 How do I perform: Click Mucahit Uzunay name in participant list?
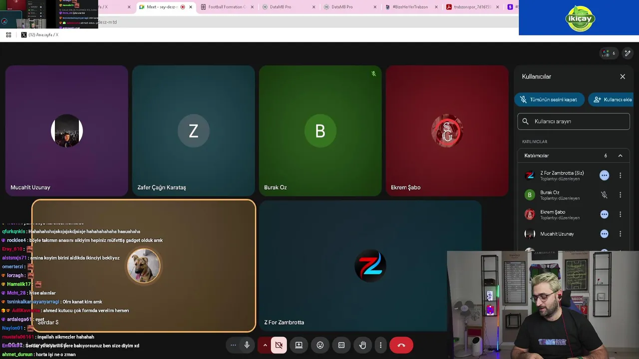[557, 234]
